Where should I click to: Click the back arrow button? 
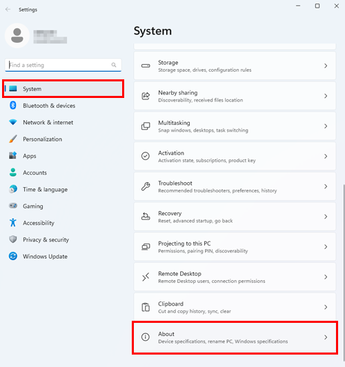pos(8,10)
